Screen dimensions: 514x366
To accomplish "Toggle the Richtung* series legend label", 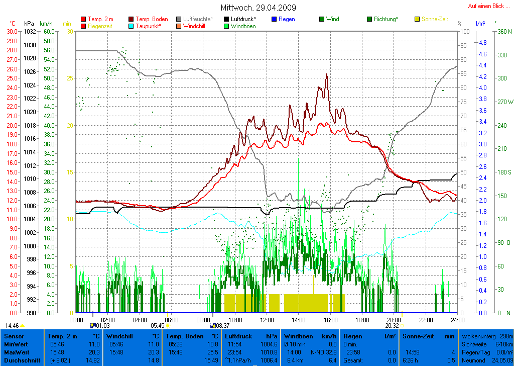I will 385,19.
